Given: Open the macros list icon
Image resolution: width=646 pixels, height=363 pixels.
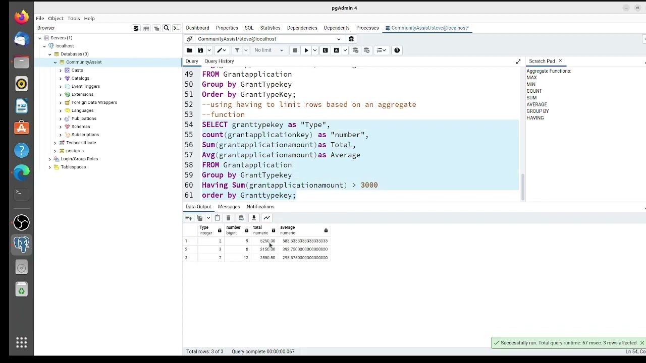Looking at the screenshot, I should pos(381,50).
